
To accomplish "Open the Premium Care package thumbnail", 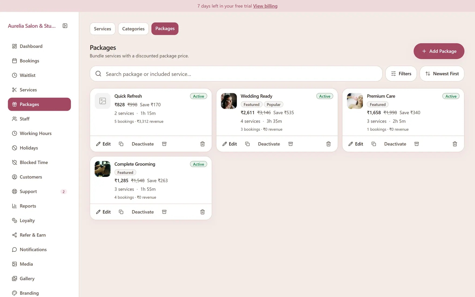I will 355,101.
